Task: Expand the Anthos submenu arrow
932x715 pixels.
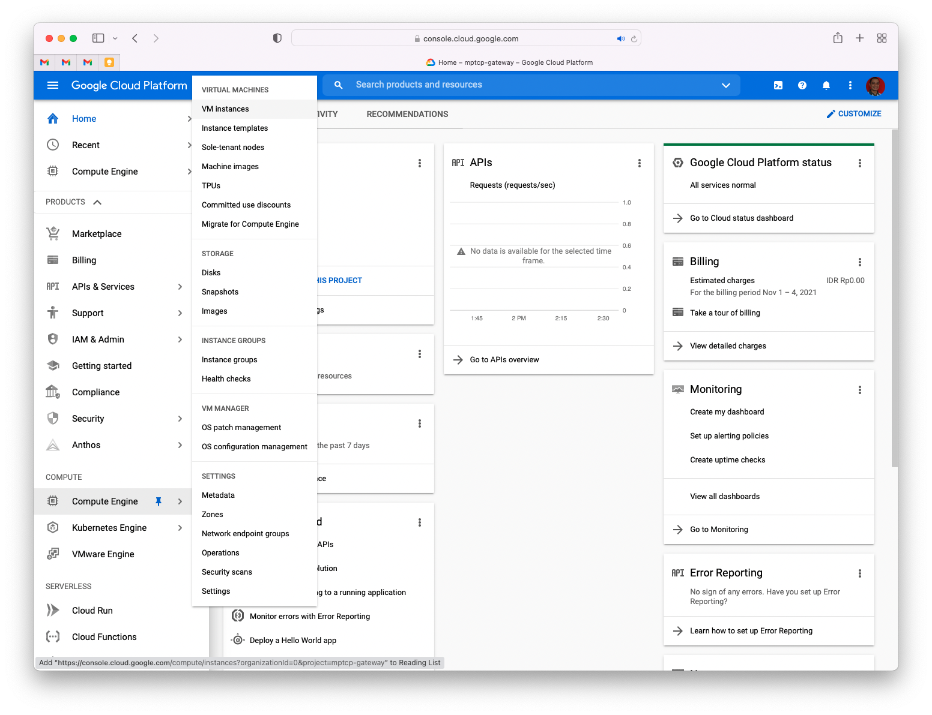Action: point(180,445)
